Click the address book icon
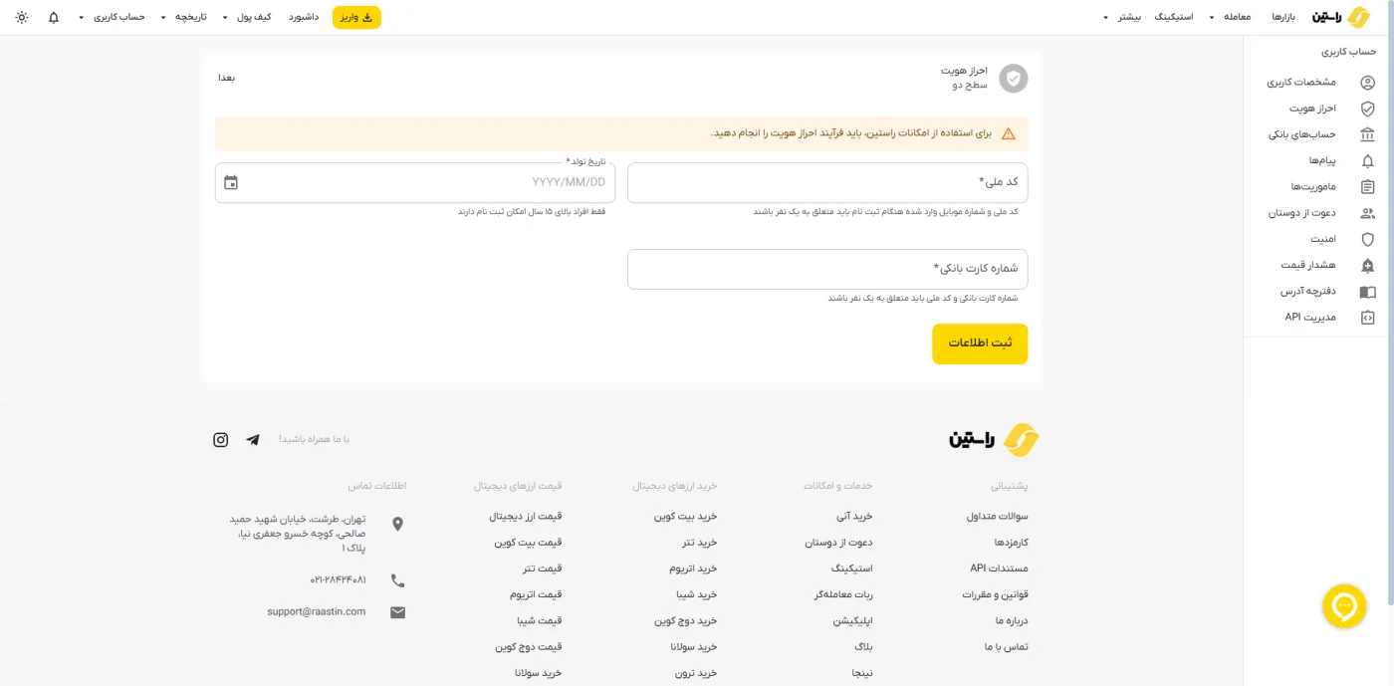 coord(1367,292)
